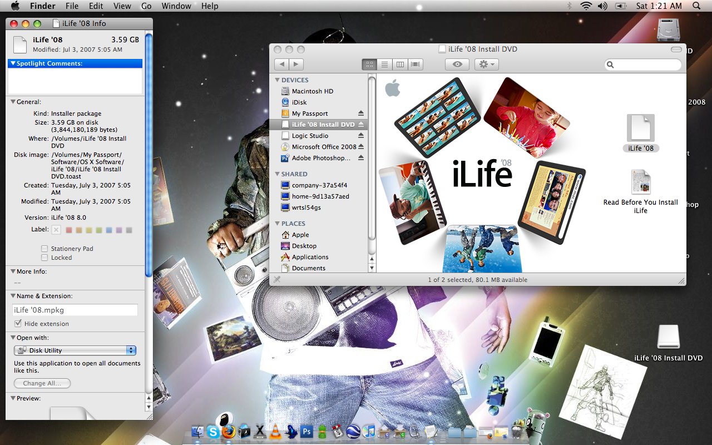This screenshot has width=712, height=445.
Task: Clear the label with the X swatch
Action: point(56,230)
